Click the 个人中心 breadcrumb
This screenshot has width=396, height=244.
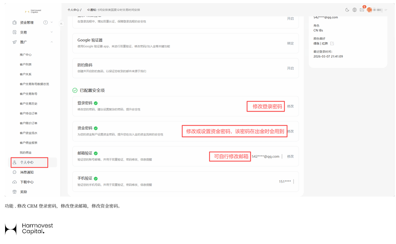(x=73, y=10)
